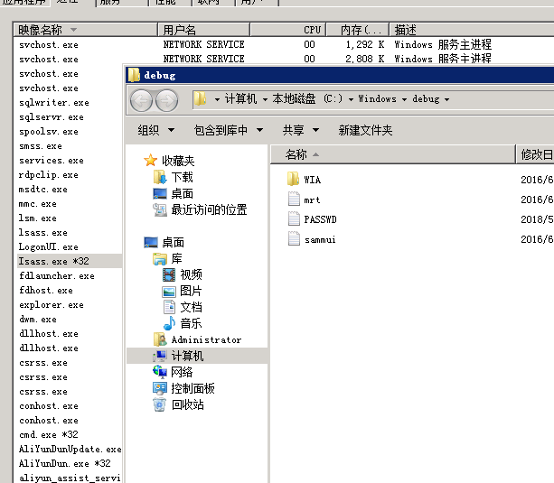Click the Computer (计算机) icon in tree

point(160,356)
